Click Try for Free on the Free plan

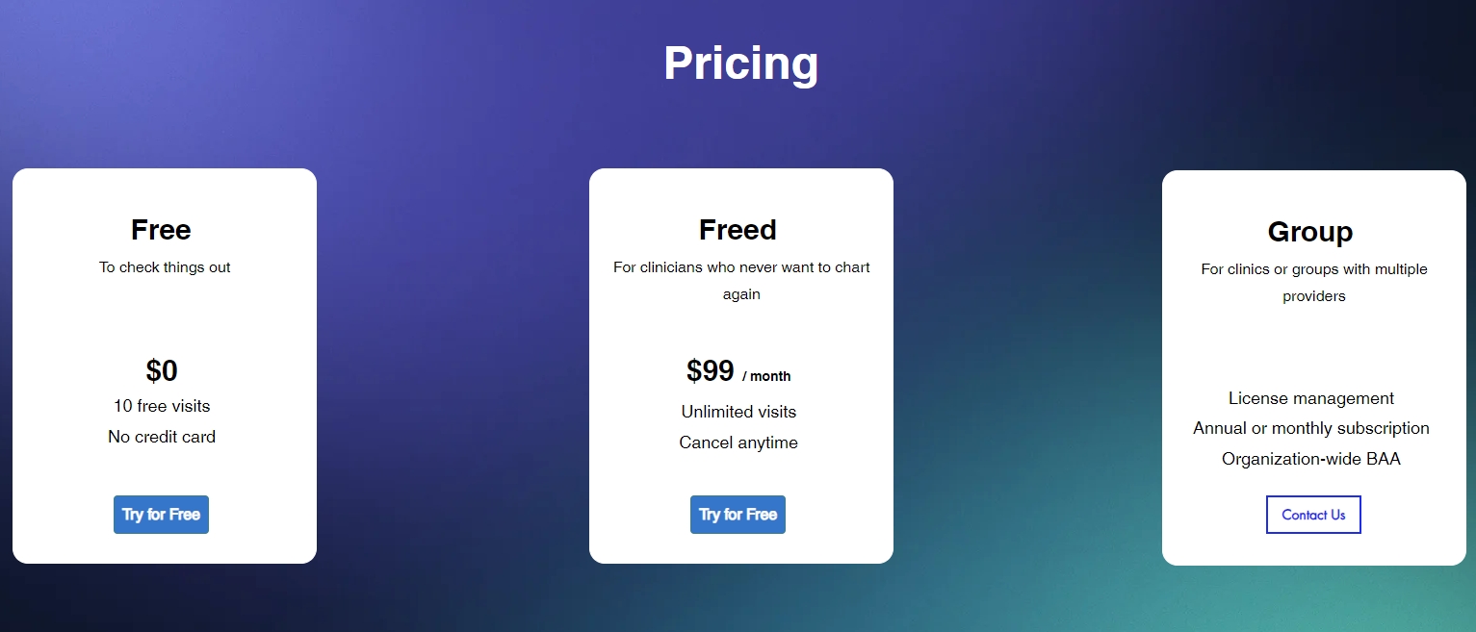(x=161, y=514)
